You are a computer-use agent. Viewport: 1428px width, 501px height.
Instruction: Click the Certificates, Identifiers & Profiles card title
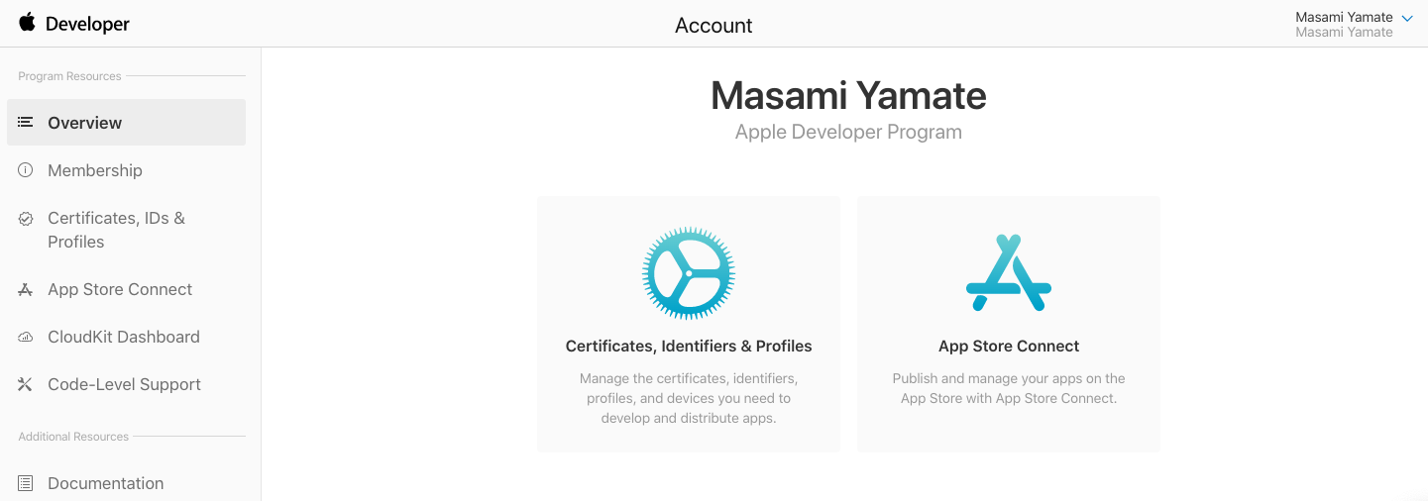tap(689, 346)
